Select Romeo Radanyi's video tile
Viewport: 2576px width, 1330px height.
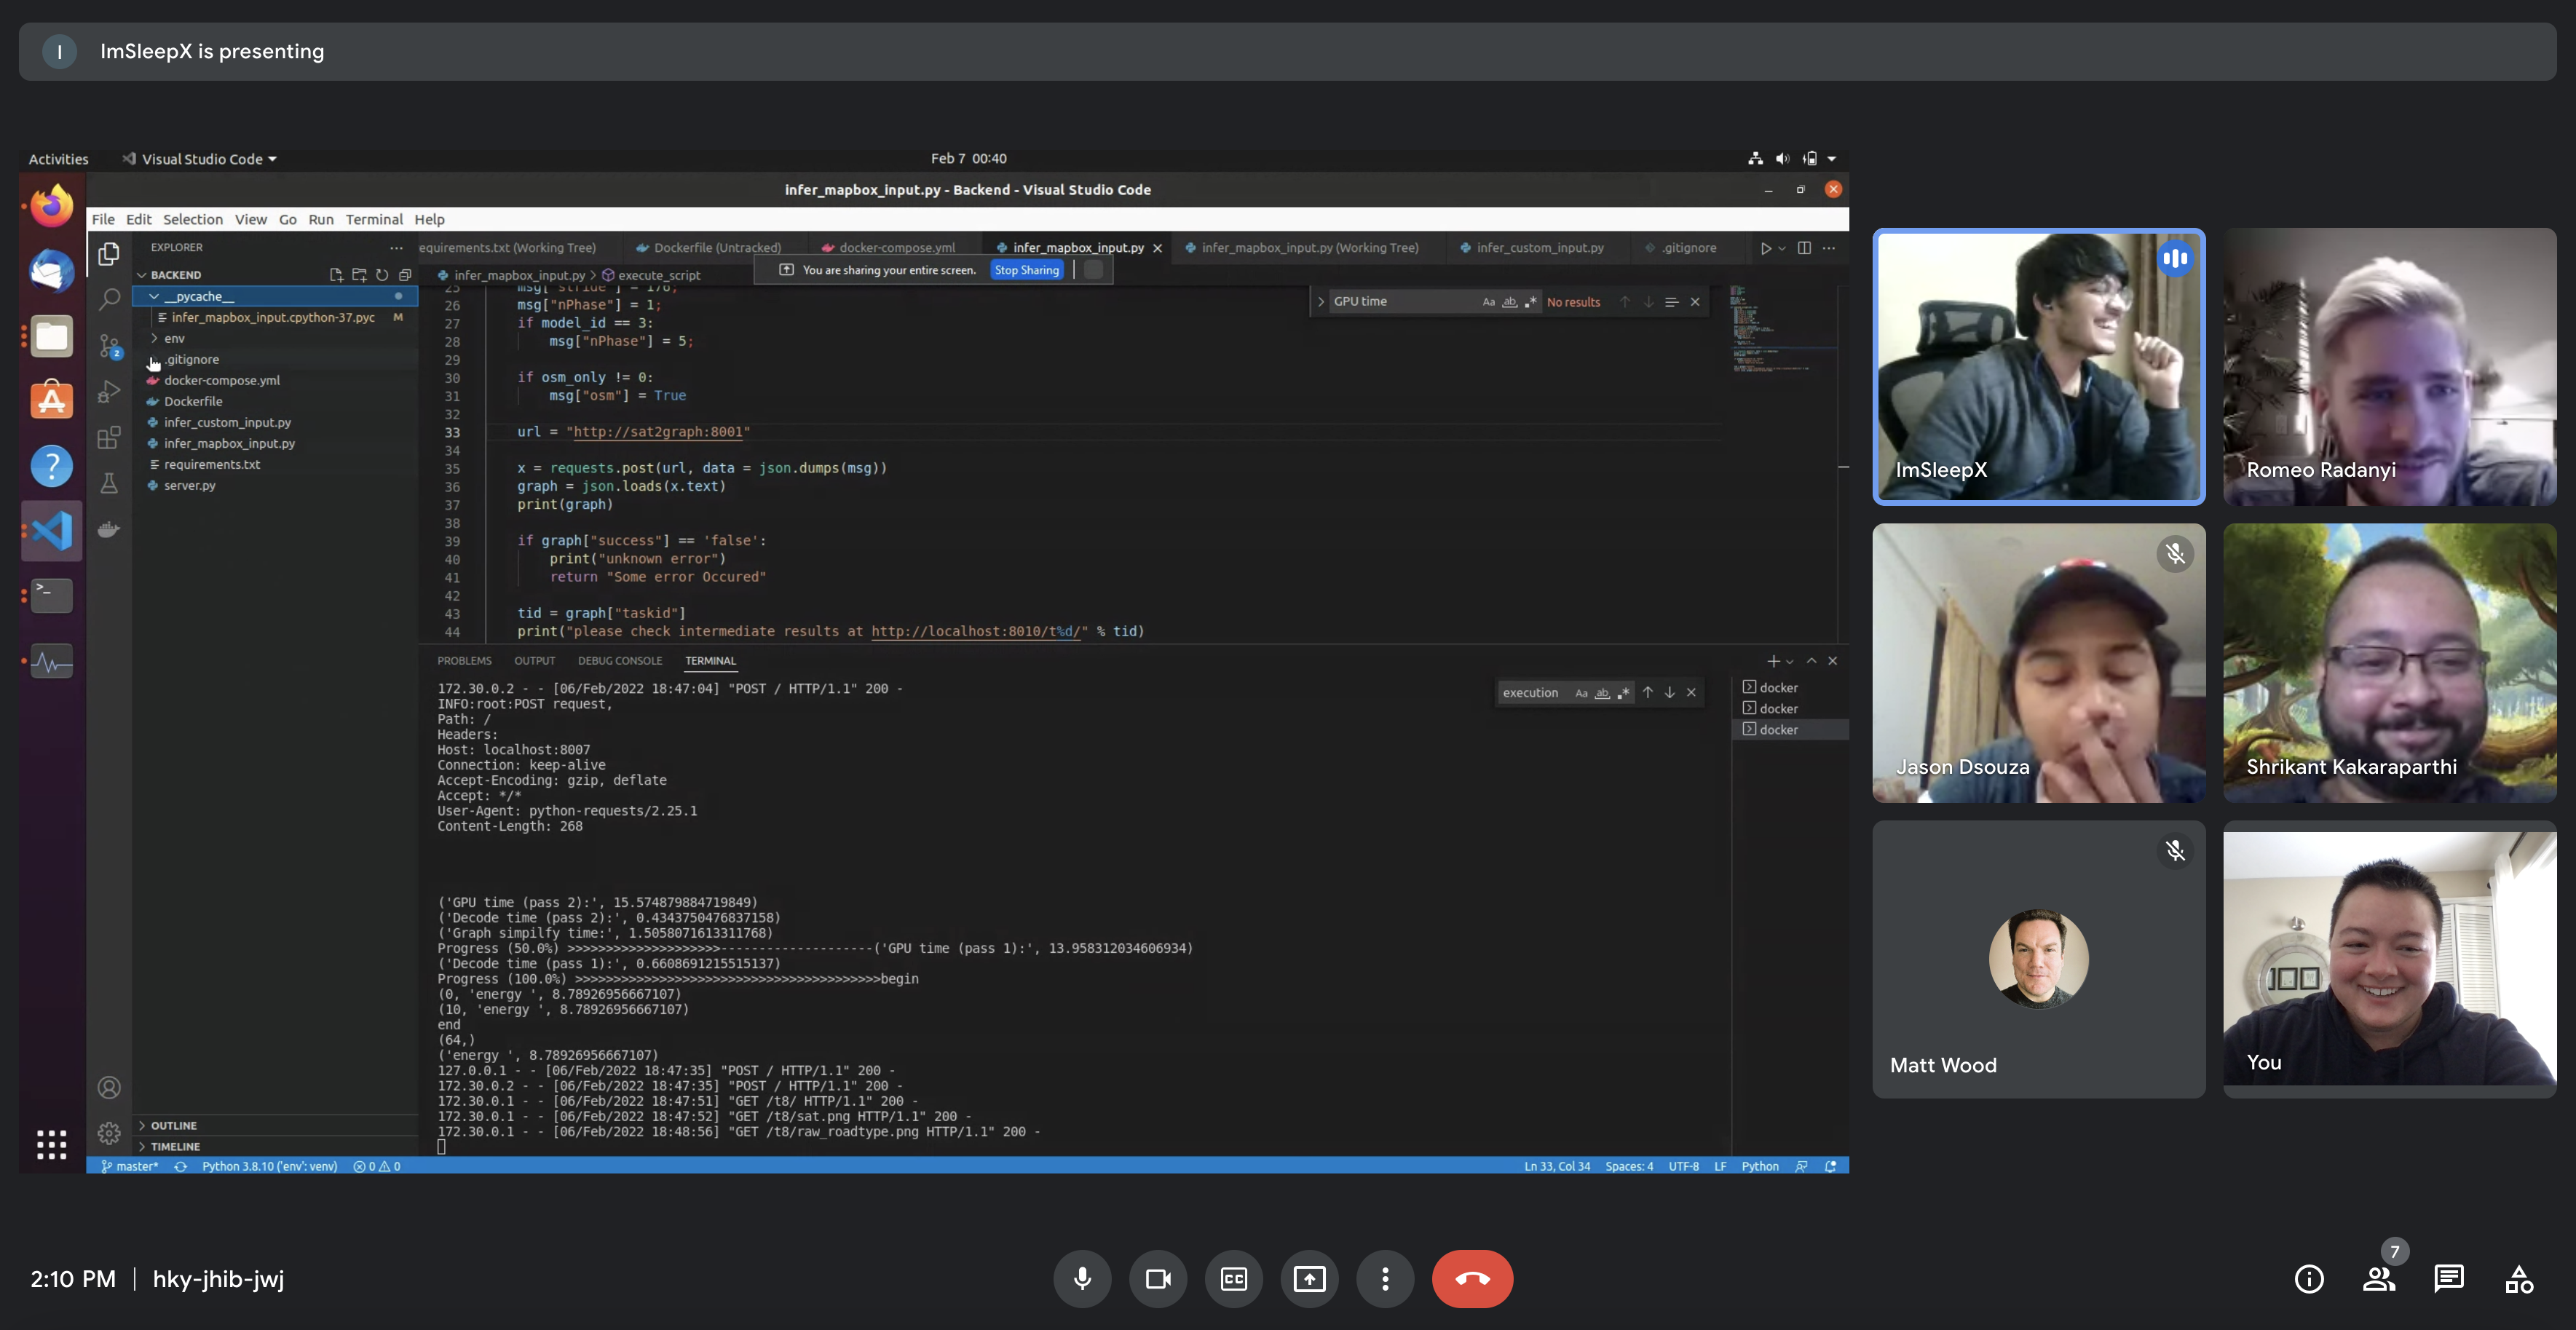pyautogui.click(x=2389, y=366)
